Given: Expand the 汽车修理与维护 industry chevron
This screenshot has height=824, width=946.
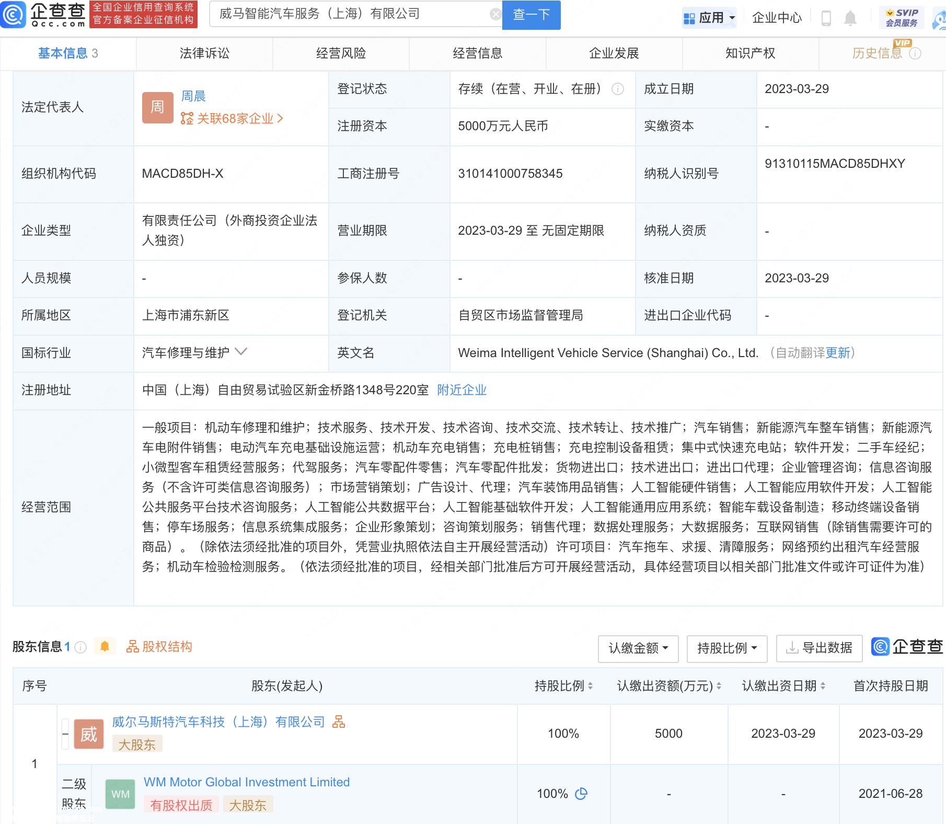Looking at the screenshot, I should coord(241,352).
